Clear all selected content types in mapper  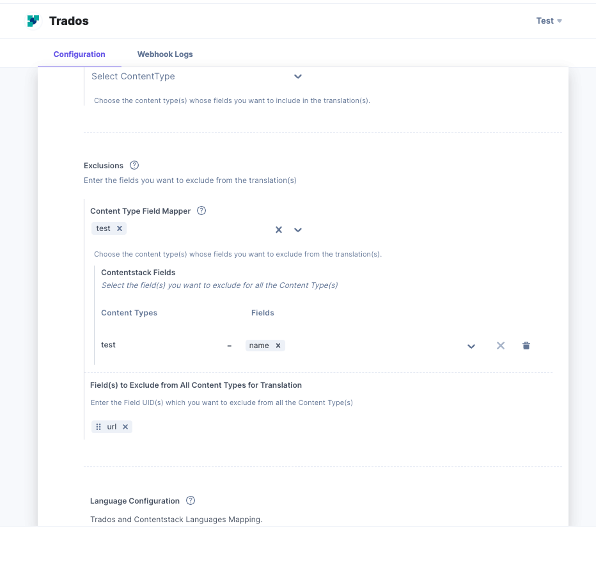279,230
